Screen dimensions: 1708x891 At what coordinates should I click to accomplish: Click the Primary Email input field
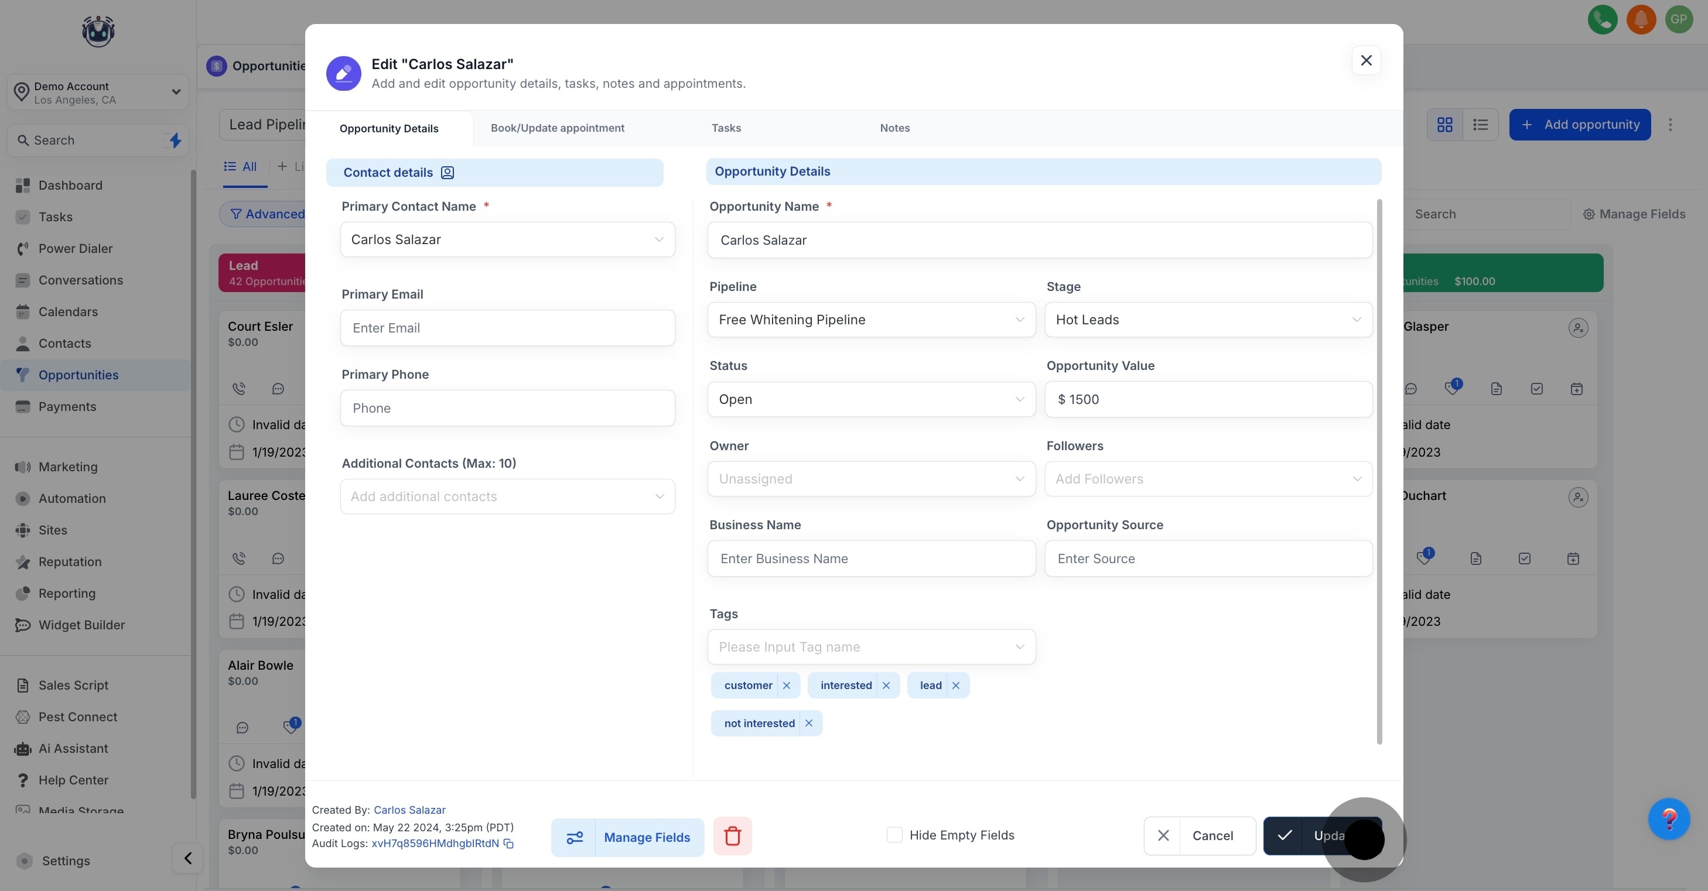(x=507, y=328)
